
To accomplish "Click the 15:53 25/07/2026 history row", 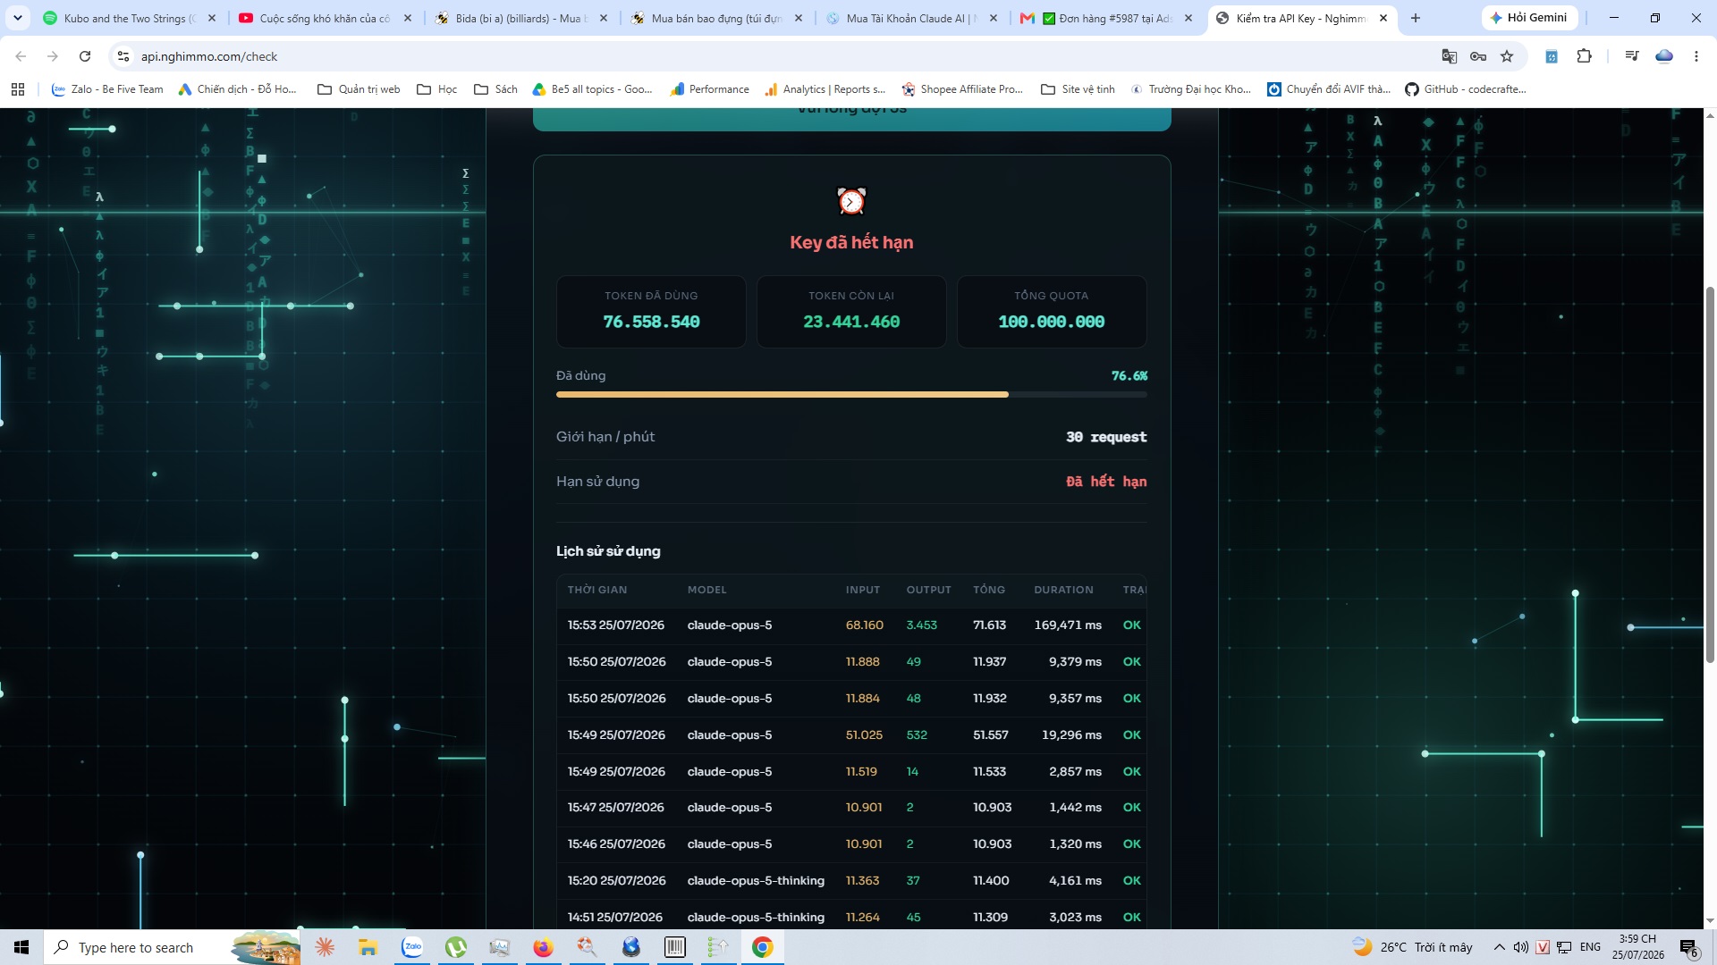I will tap(851, 625).
